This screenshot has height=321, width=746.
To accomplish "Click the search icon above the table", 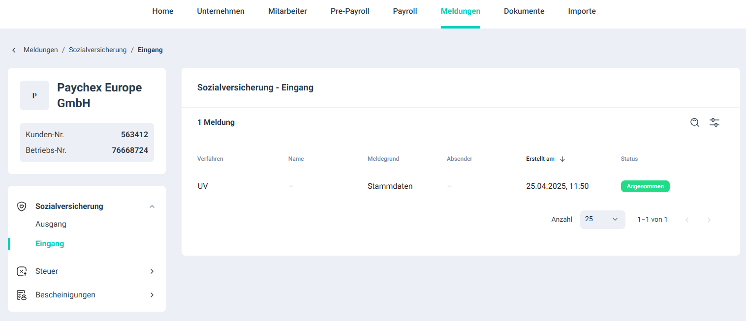I will click(x=694, y=122).
